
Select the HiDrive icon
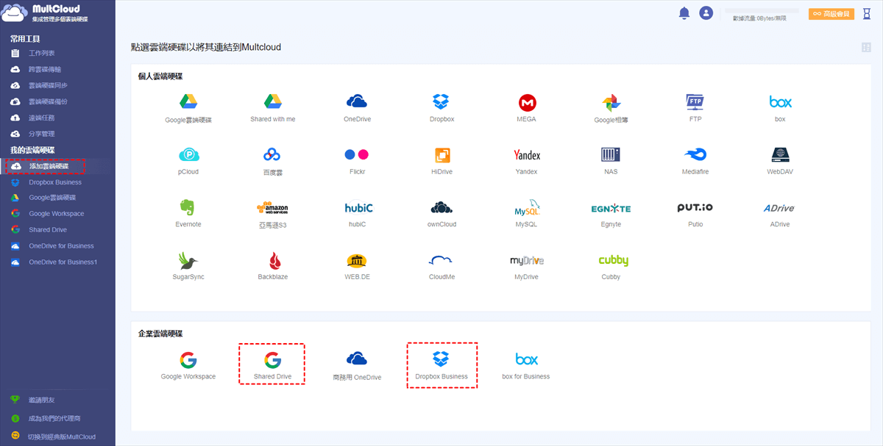click(442, 154)
